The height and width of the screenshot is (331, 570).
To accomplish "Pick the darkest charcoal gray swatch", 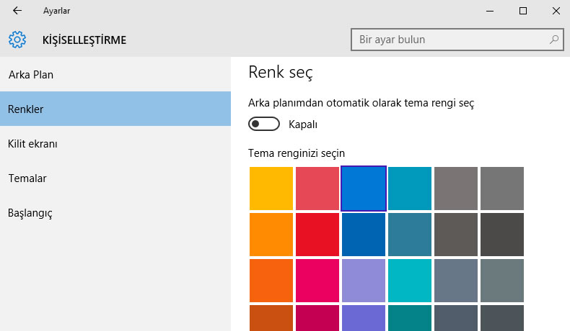I will pyautogui.click(x=502, y=235).
